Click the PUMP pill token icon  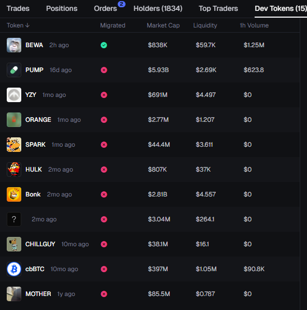14,70
